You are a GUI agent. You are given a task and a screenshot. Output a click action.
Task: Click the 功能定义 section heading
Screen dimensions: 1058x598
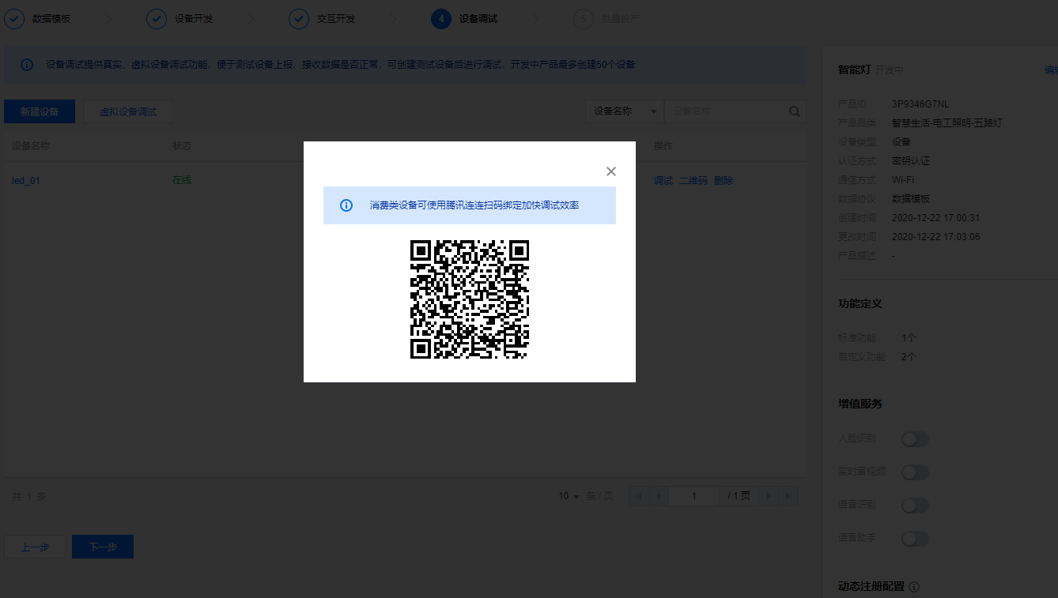(860, 303)
